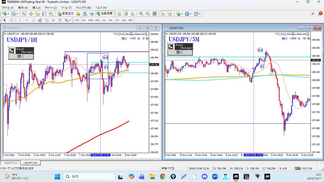Toggle the chart auto scroll icon
This screenshot has height=182, width=324.
click(x=163, y=14)
